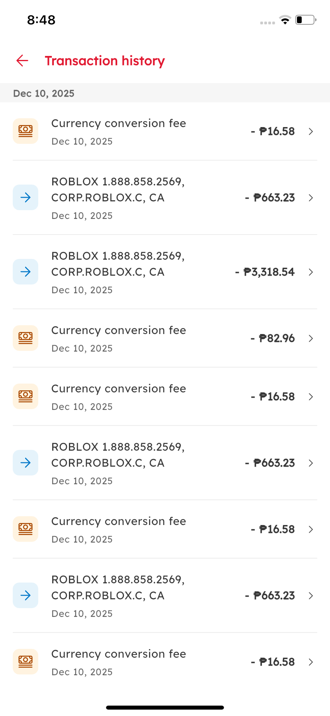This screenshot has width=330, height=716.
Task: Expand chevron of the topmost ₱16.58 fee
Action: (311, 131)
